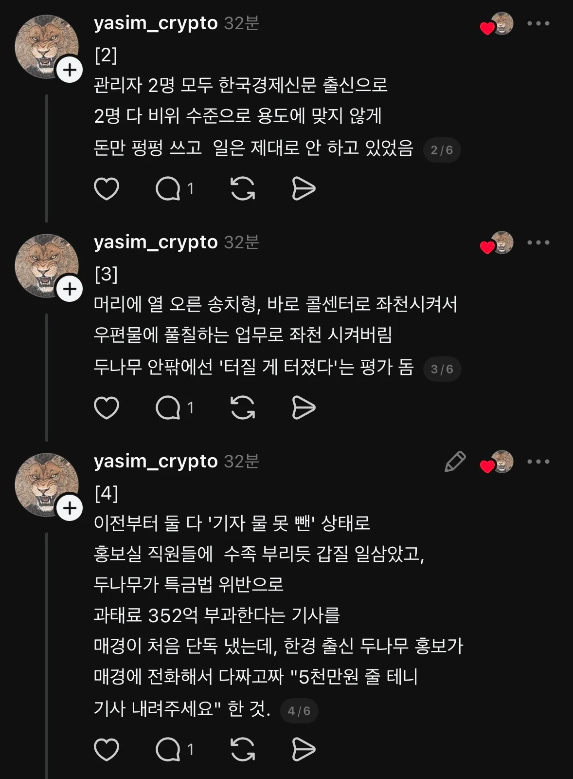Open replies on post [2]
573x779 pixels.
pos(168,189)
